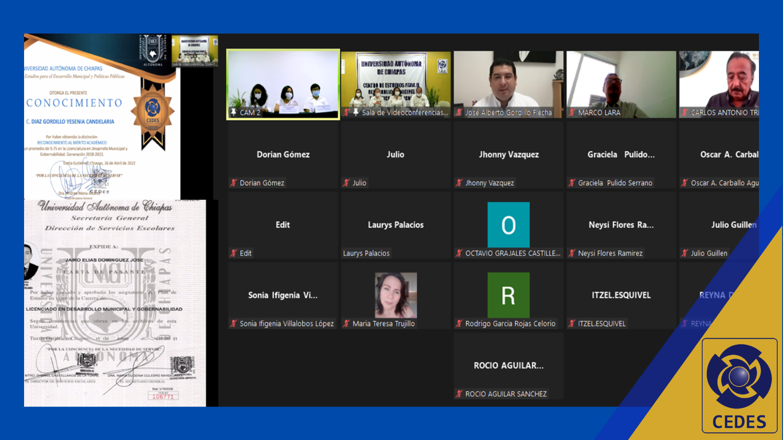Select the Dorian Gómez participant tile
This screenshot has width=783, height=440.
coord(283,155)
